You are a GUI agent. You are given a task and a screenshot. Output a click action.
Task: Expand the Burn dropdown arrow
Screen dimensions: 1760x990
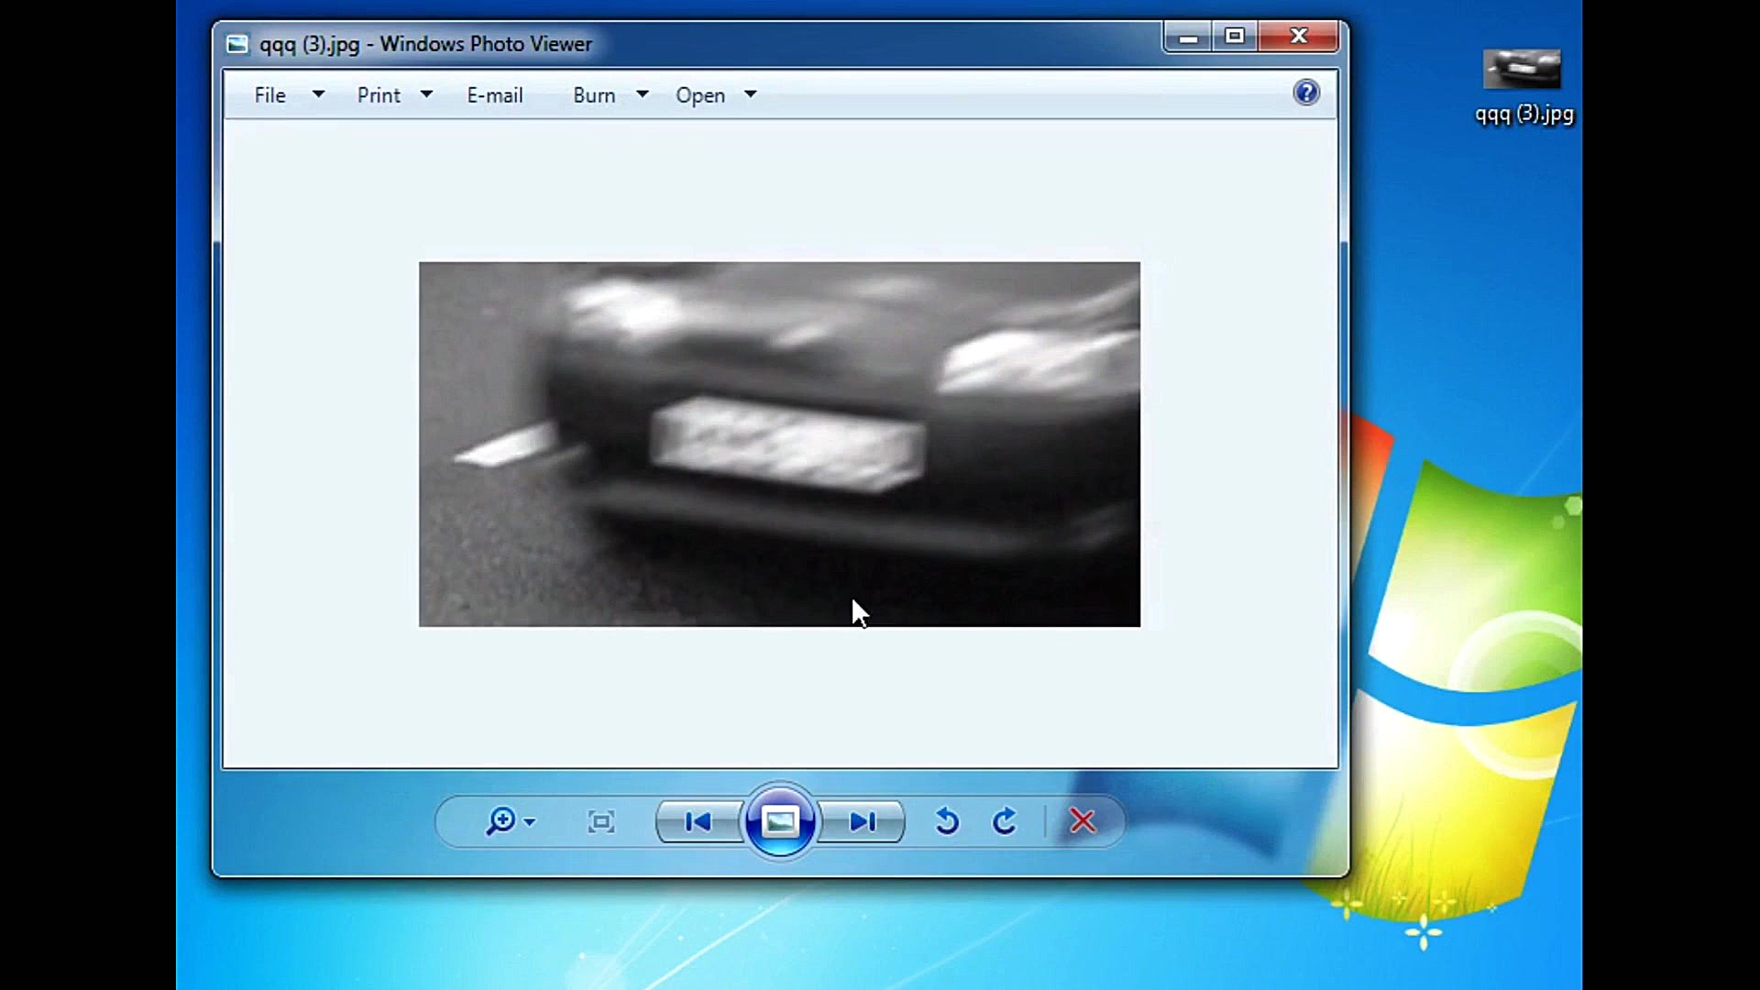tap(643, 94)
